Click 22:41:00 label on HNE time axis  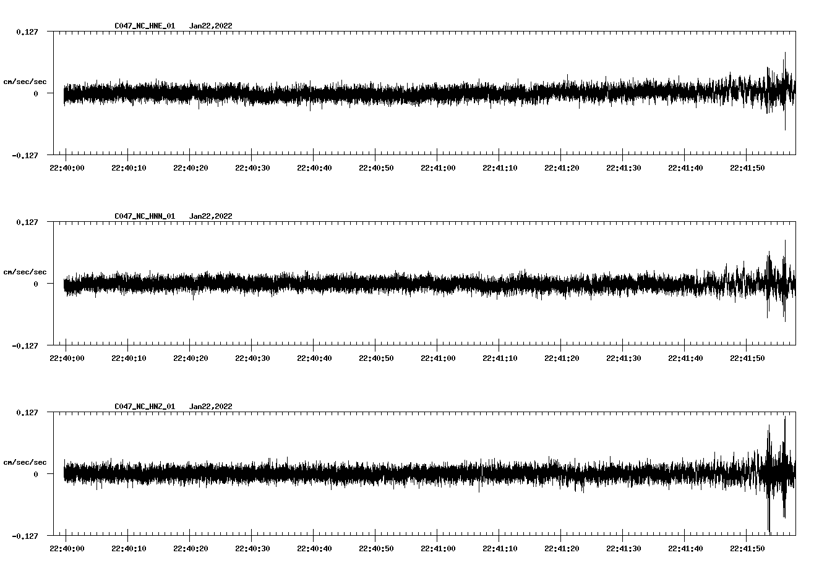click(438, 168)
